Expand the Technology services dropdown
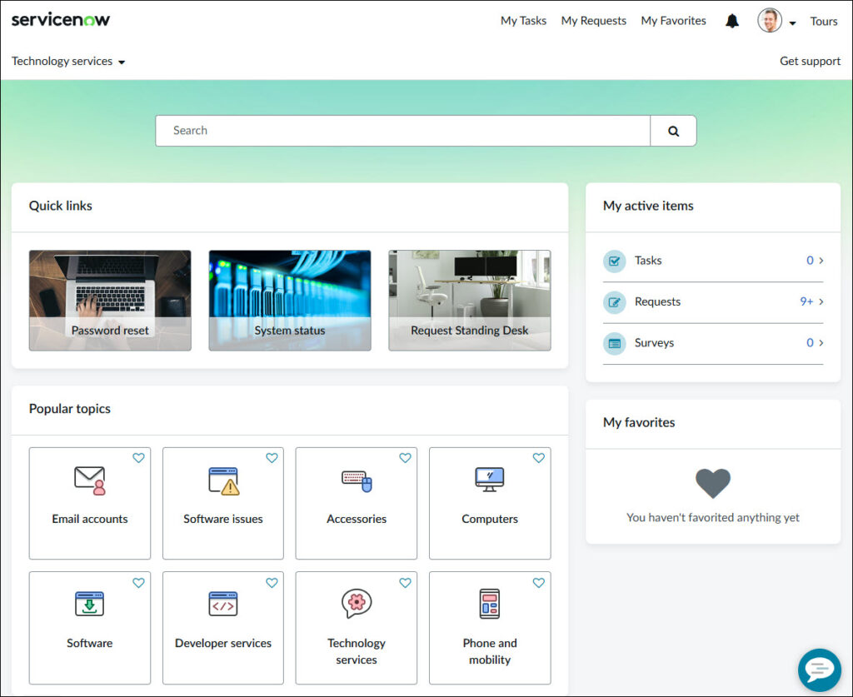The image size is (853, 697). [68, 62]
